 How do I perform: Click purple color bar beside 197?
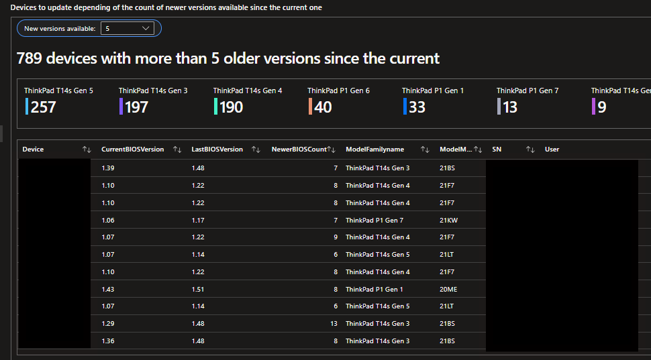pos(121,106)
